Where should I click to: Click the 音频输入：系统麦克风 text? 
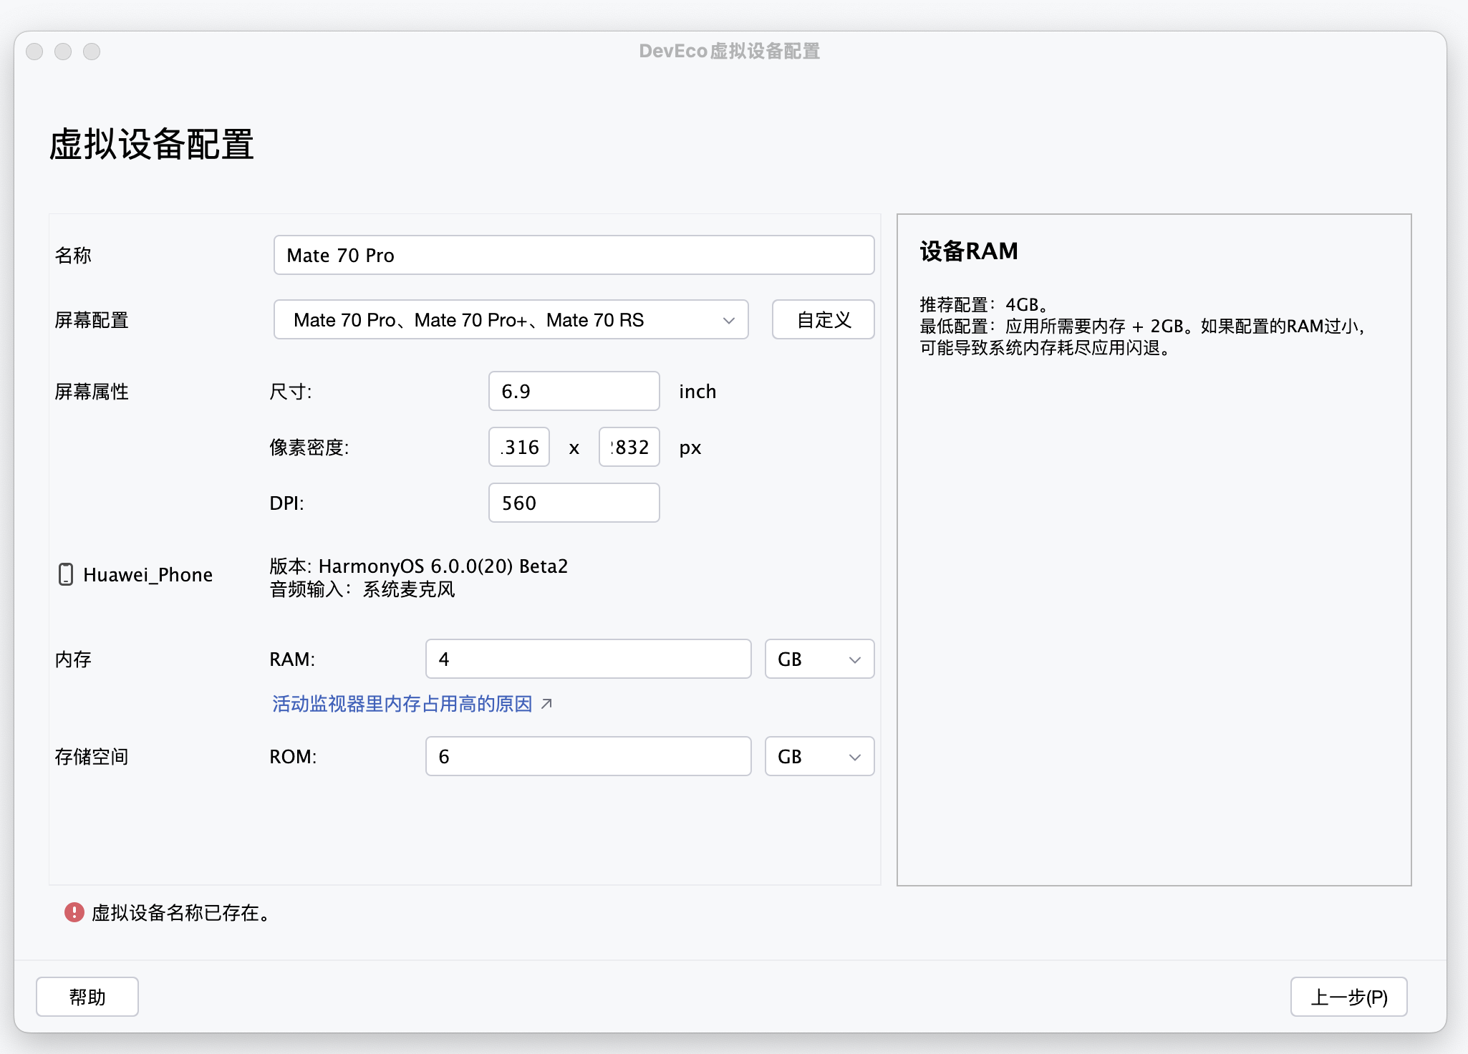coord(362,589)
